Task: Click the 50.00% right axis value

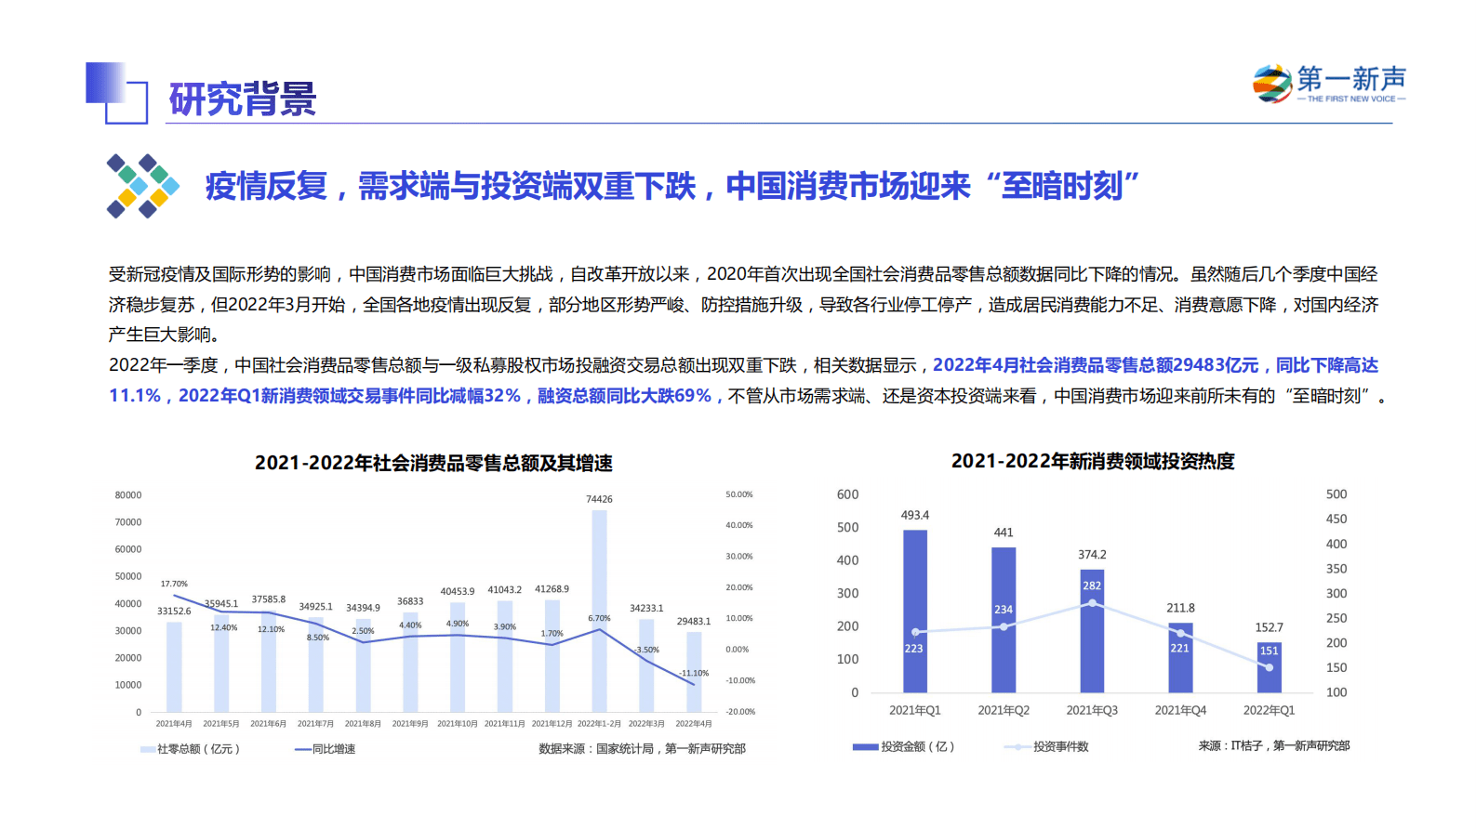Action: tap(739, 494)
